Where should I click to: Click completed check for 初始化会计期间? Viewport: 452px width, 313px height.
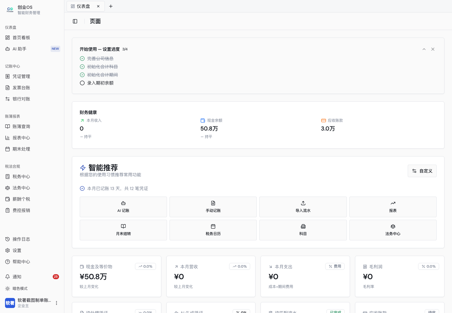(x=82, y=75)
